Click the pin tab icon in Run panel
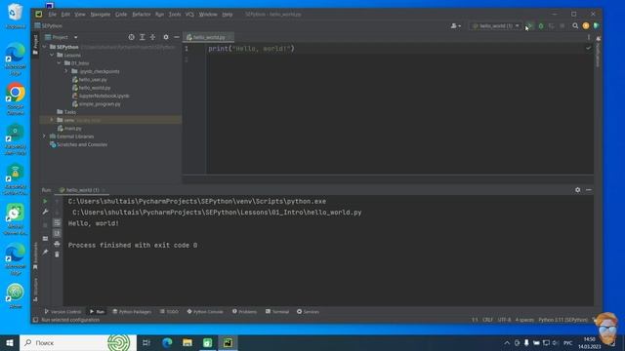This screenshot has height=351, width=625. tap(45, 252)
